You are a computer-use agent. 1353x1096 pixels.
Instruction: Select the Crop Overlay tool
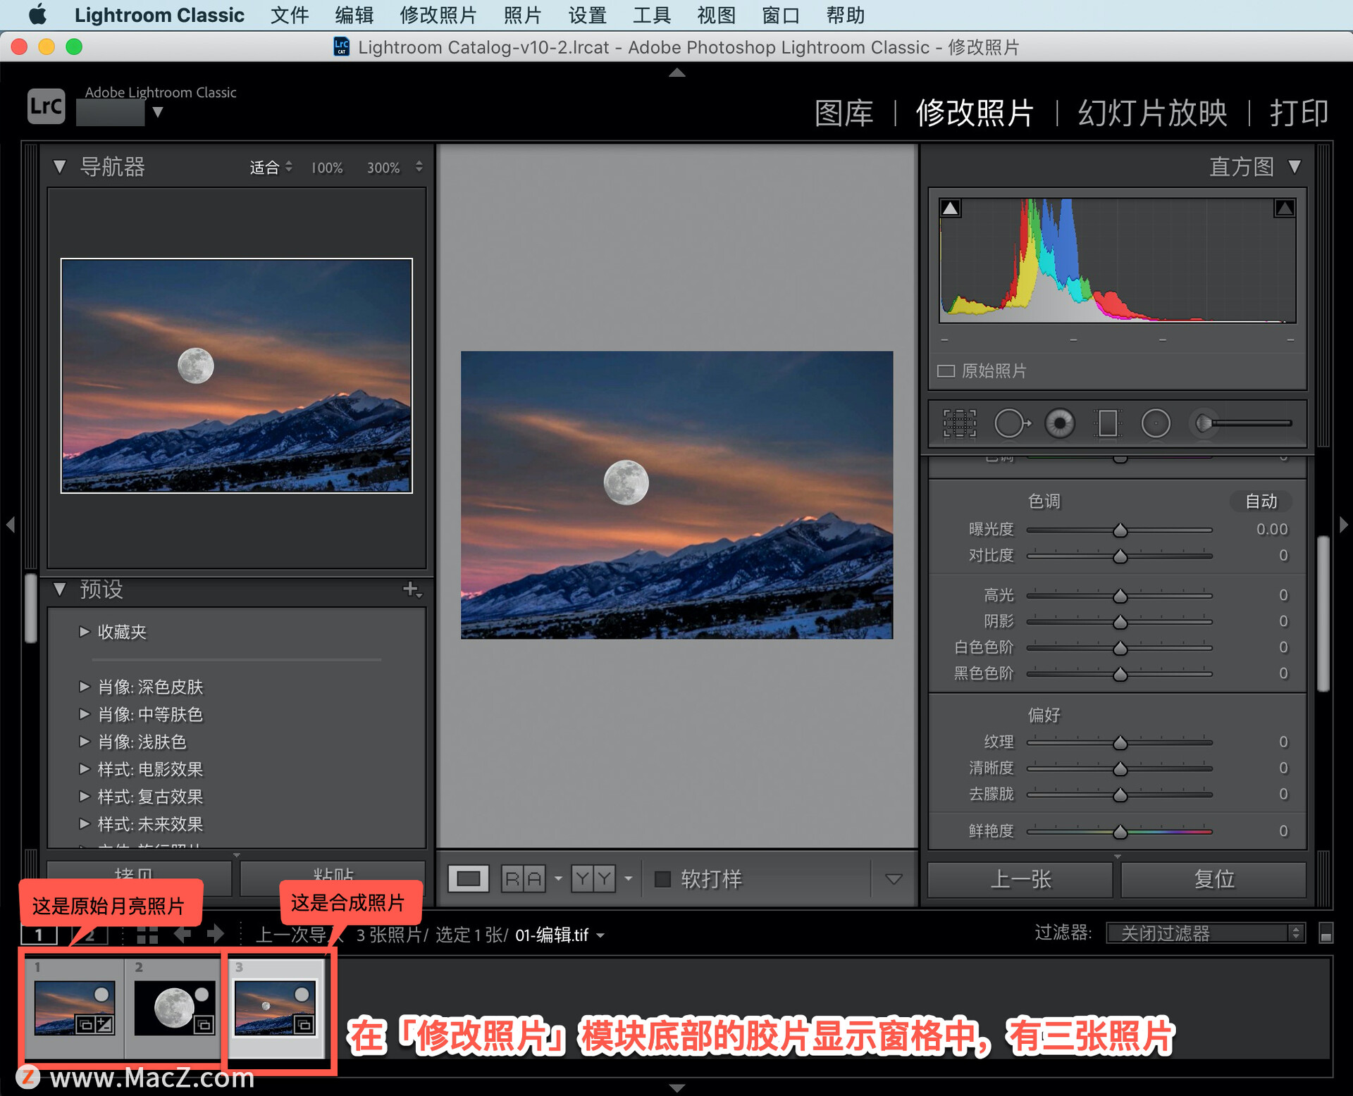pyautogui.click(x=959, y=423)
